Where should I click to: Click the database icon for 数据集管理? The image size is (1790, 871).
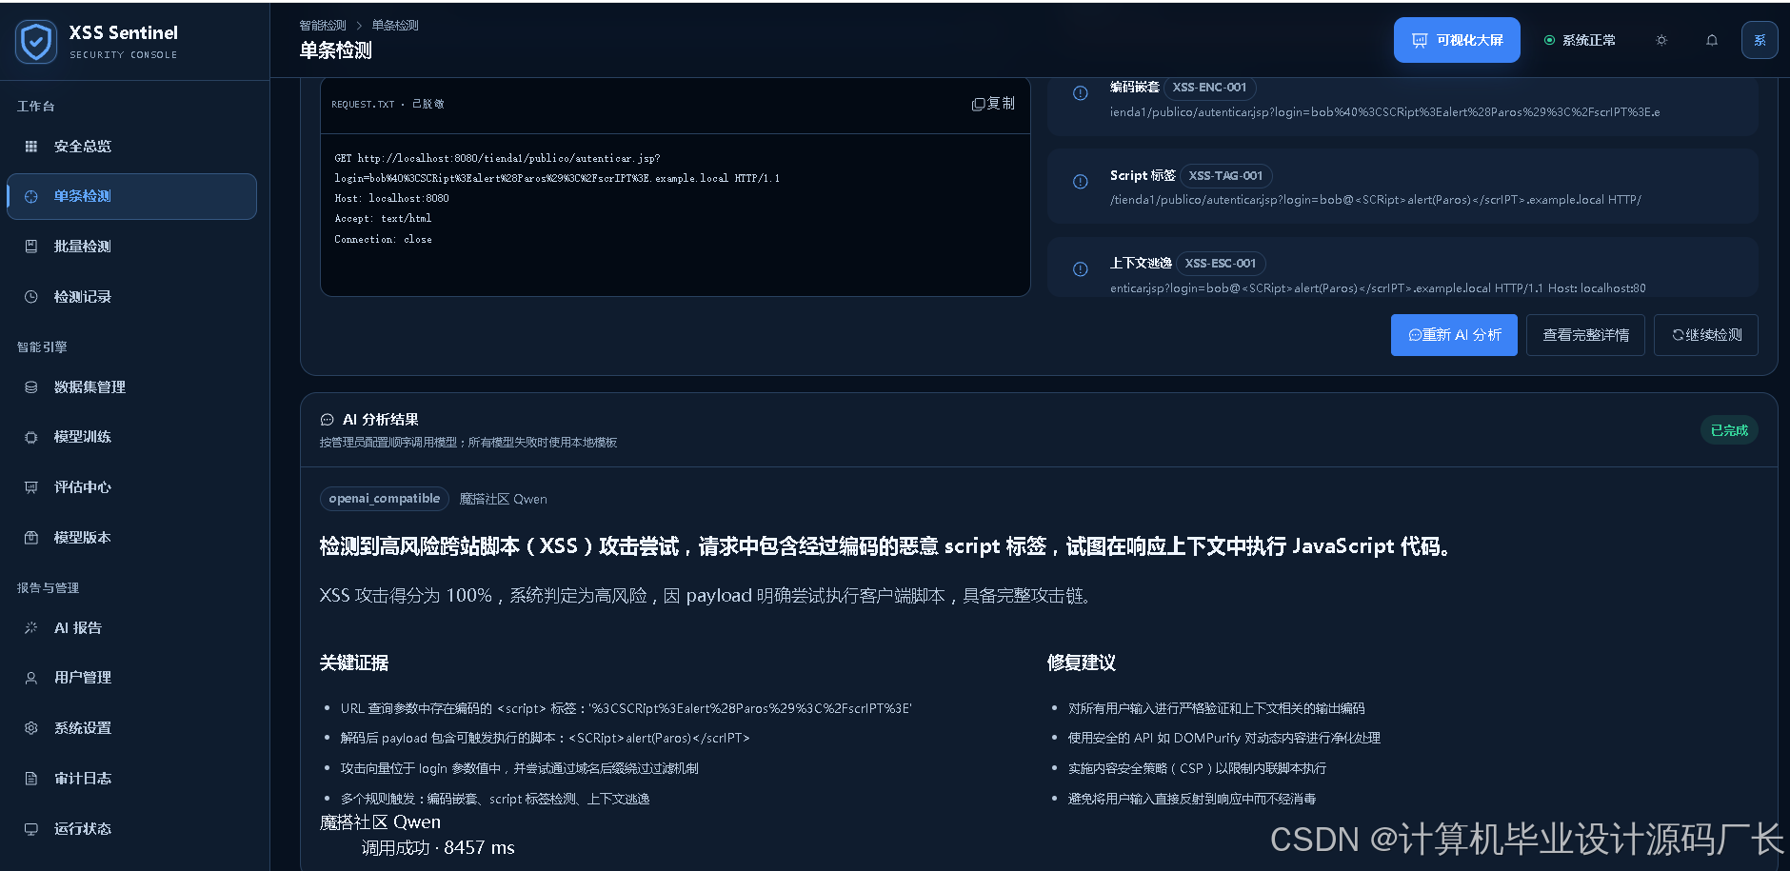pos(31,387)
